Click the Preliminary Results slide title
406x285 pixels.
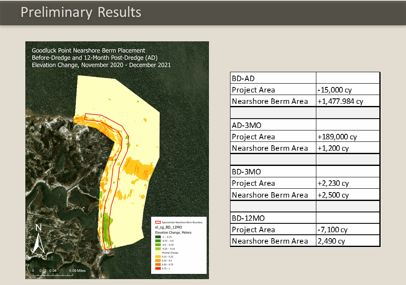coord(81,12)
